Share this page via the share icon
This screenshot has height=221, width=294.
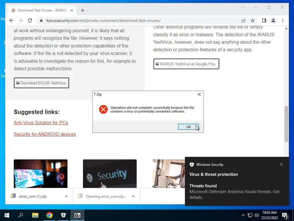[x=243, y=20]
